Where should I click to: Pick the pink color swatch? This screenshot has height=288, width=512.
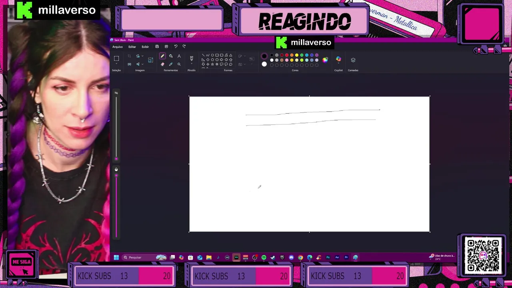287,60
